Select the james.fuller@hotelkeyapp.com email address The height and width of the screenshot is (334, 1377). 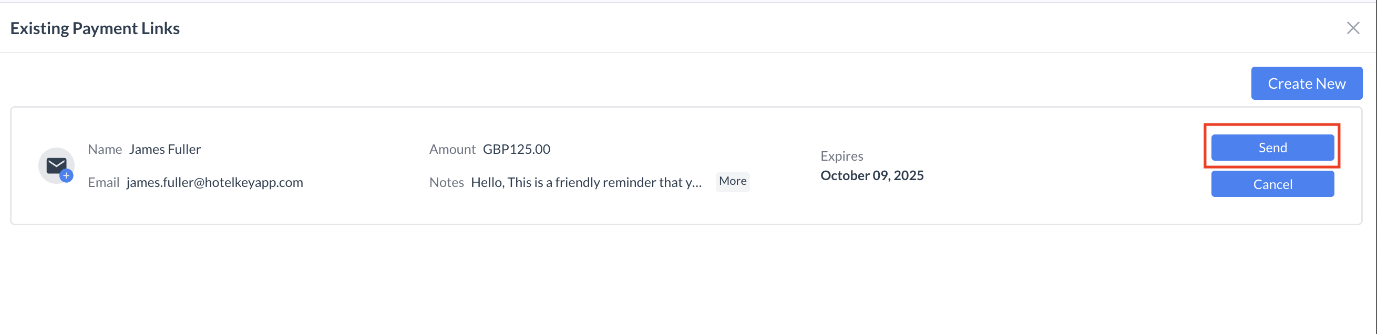tap(214, 182)
